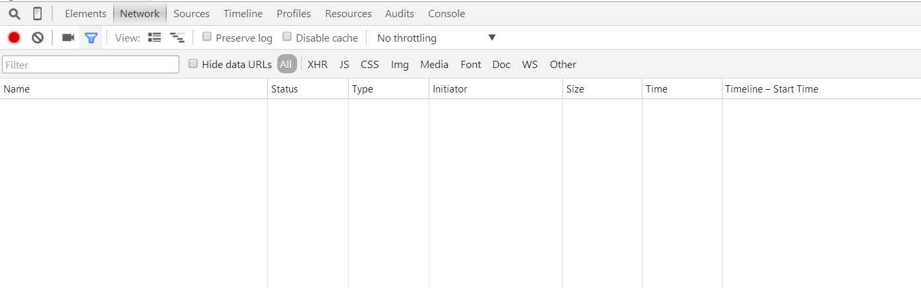Image resolution: width=921 pixels, height=288 pixels.
Task: Switch to small request rows view icon
Action: pyautogui.click(x=177, y=38)
